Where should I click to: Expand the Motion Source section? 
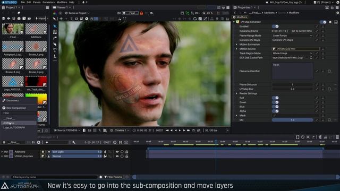click(x=236, y=49)
